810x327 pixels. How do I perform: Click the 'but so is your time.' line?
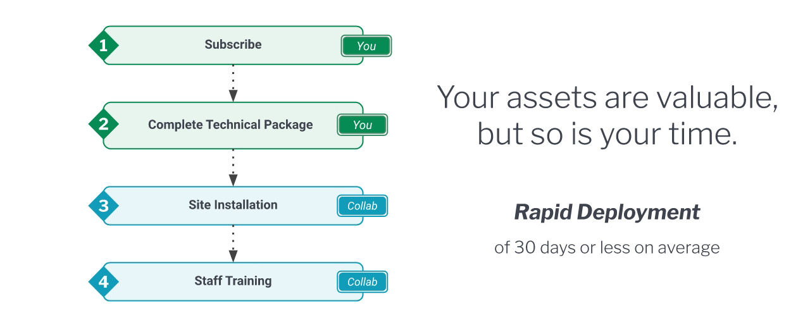(607, 135)
